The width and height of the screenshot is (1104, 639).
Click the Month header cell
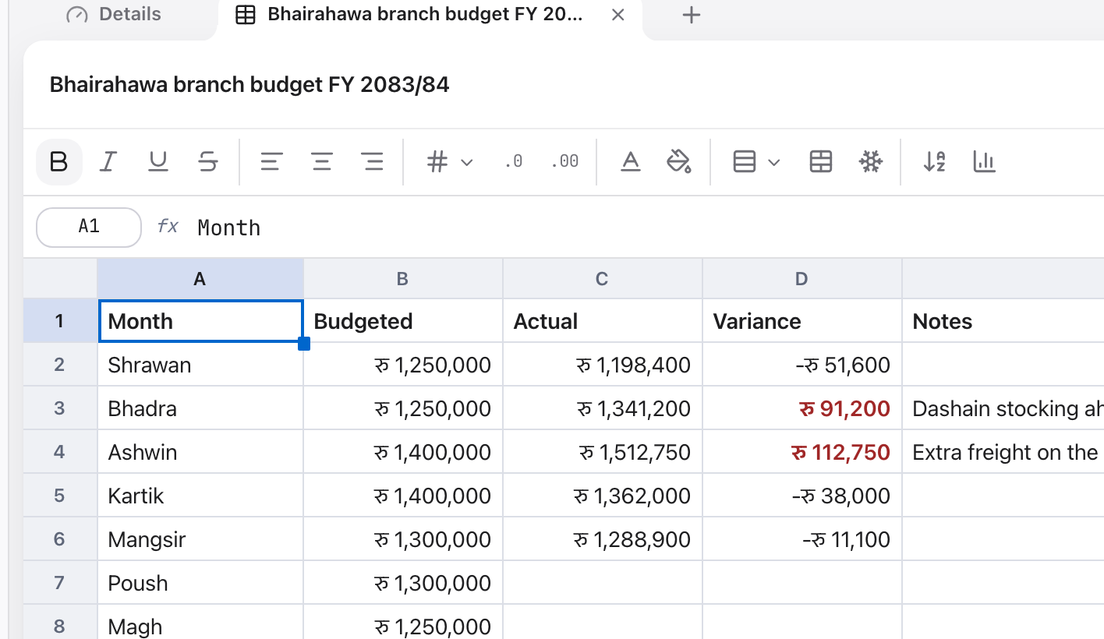coord(200,321)
